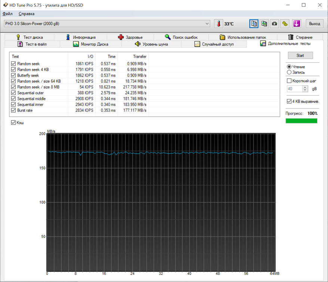This screenshot has width=328, height=282.
Task: Toggle the Кэш checkbox
Action: 13,123
